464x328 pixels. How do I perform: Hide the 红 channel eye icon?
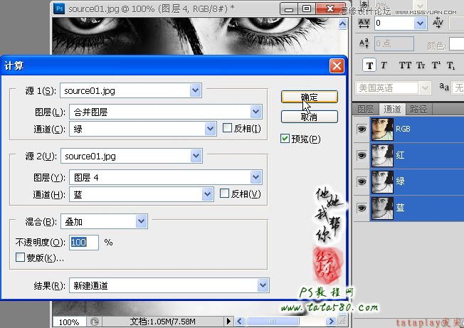tap(362, 155)
